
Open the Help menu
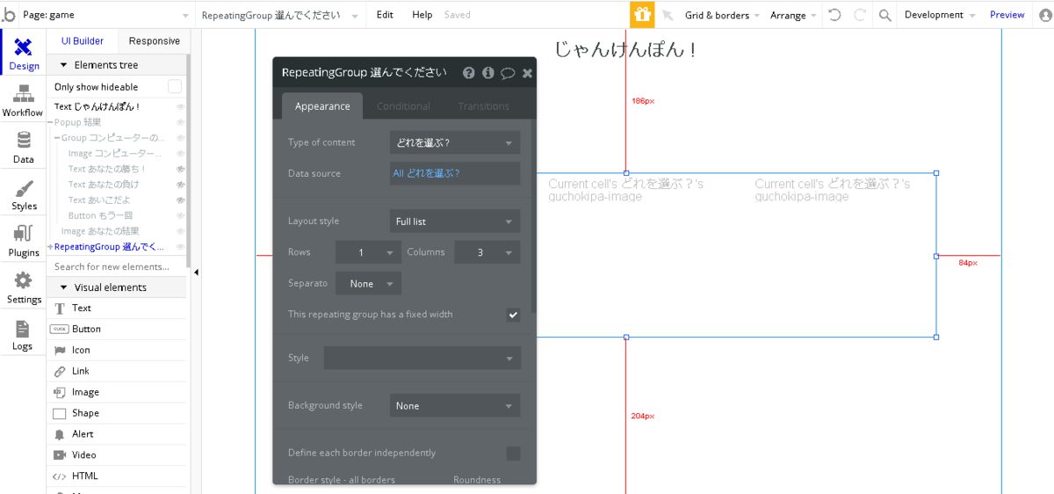click(422, 15)
